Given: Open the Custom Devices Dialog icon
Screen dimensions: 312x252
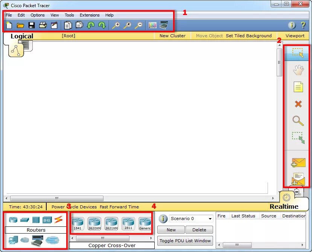Looking at the screenshot, I should tap(164, 25).
